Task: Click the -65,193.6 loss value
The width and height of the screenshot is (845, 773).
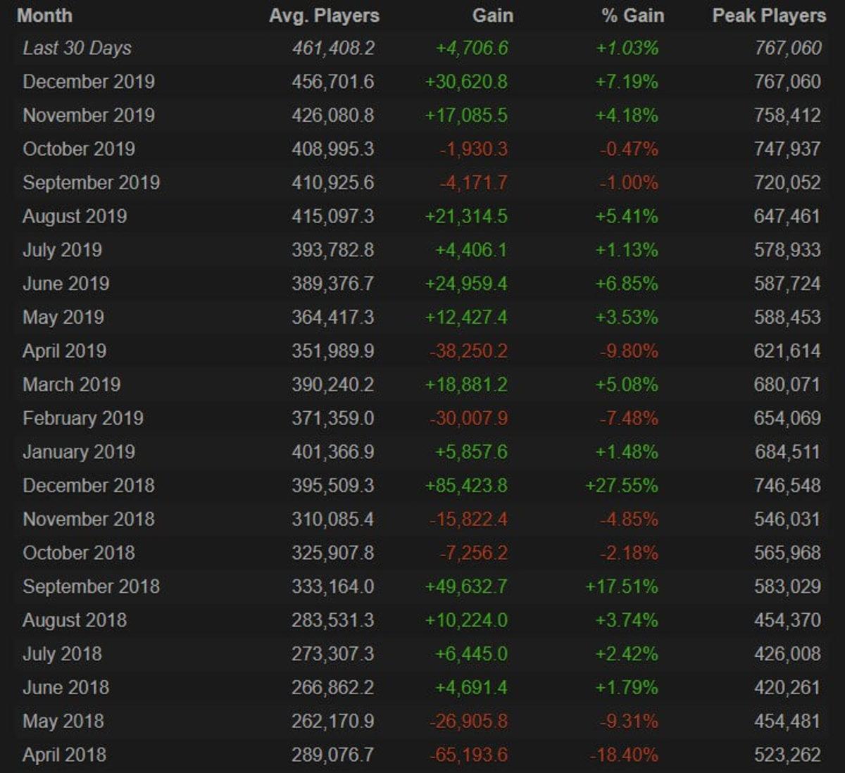Action: (x=468, y=755)
